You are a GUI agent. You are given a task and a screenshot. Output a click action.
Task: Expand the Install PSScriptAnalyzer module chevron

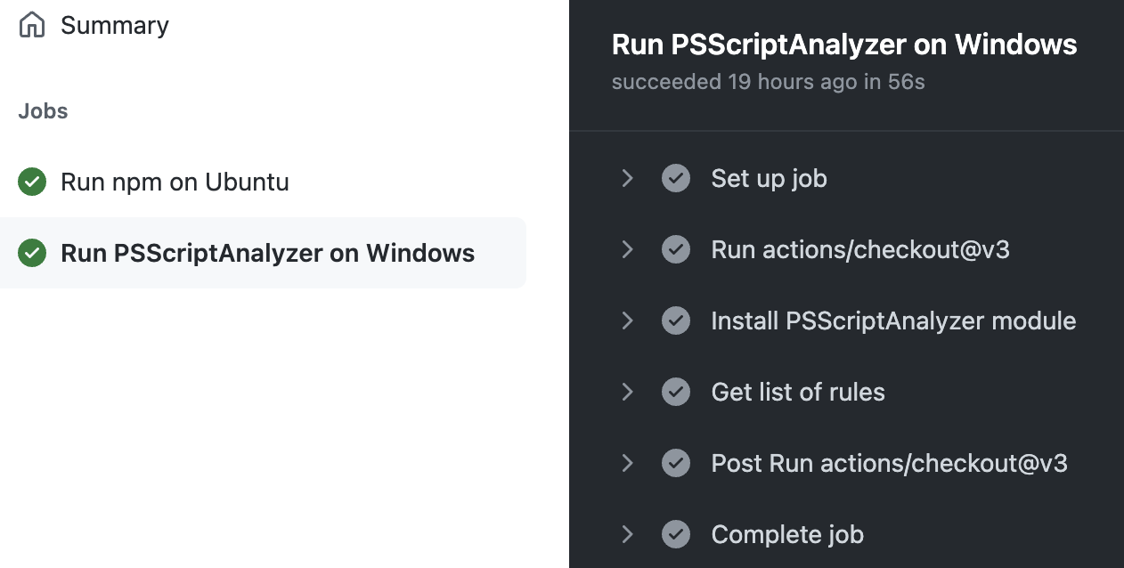tap(627, 321)
